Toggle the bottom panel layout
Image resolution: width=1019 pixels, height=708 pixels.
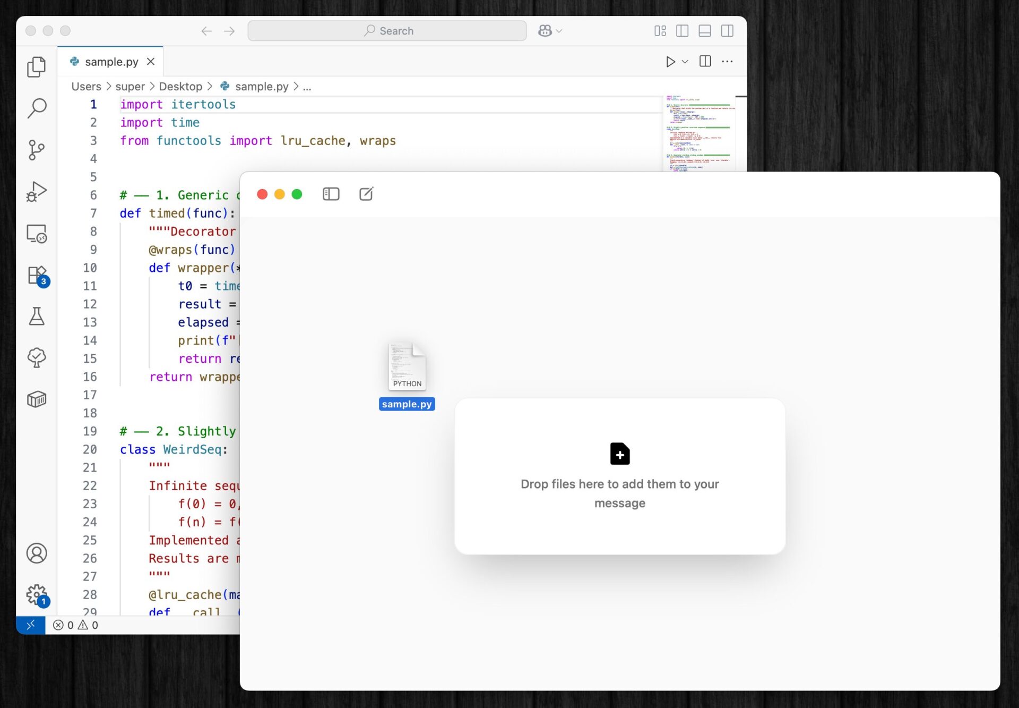[x=704, y=31]
